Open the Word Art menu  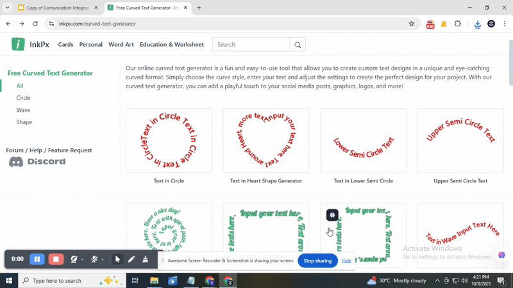121,45
